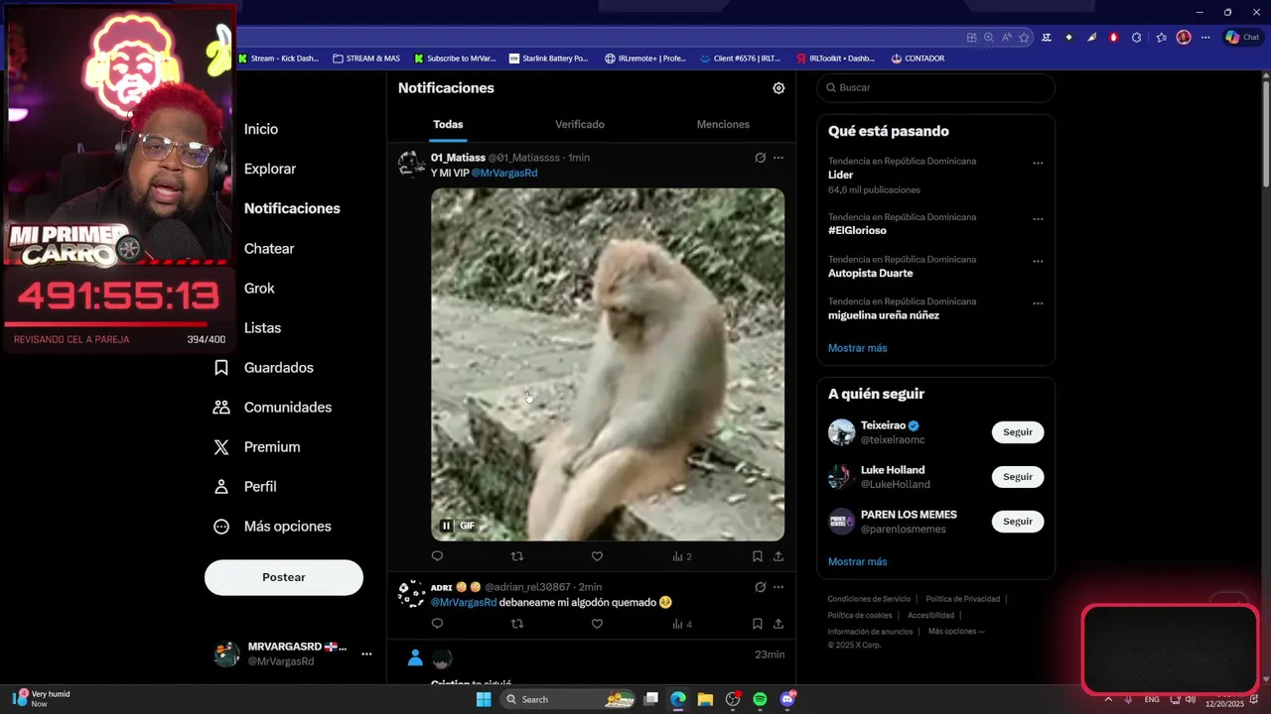Open Explorar in sidebar
1271x714 pixels.
point(270,169)
